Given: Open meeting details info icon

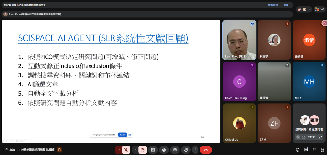Looking at the screenshot, I should [298, 150].
